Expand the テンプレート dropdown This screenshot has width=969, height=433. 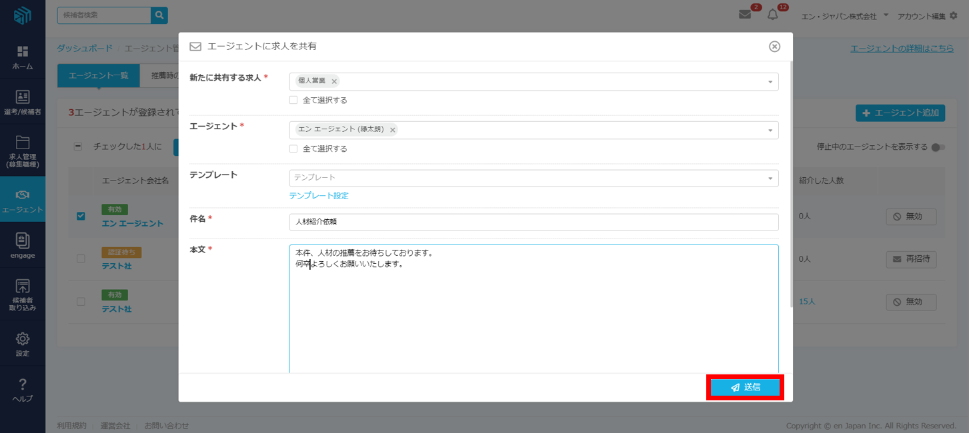(770, 178)
